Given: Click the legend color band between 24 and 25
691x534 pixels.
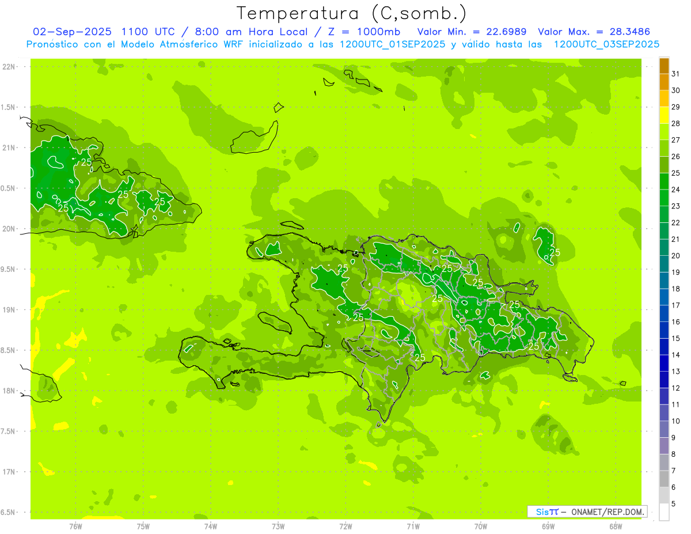Looking at the screenshot, I should click(664, 181).
